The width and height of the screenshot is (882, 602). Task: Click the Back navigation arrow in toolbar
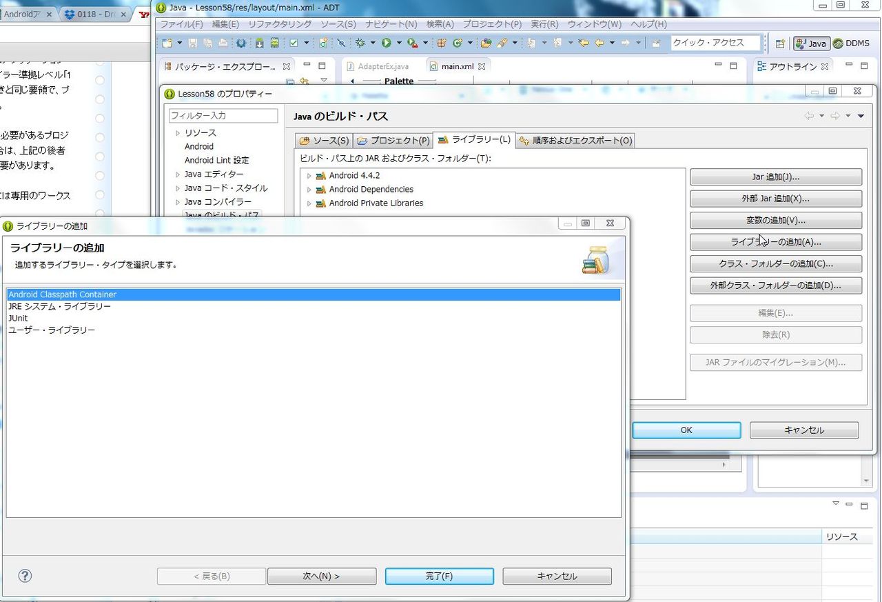(599, 43)
